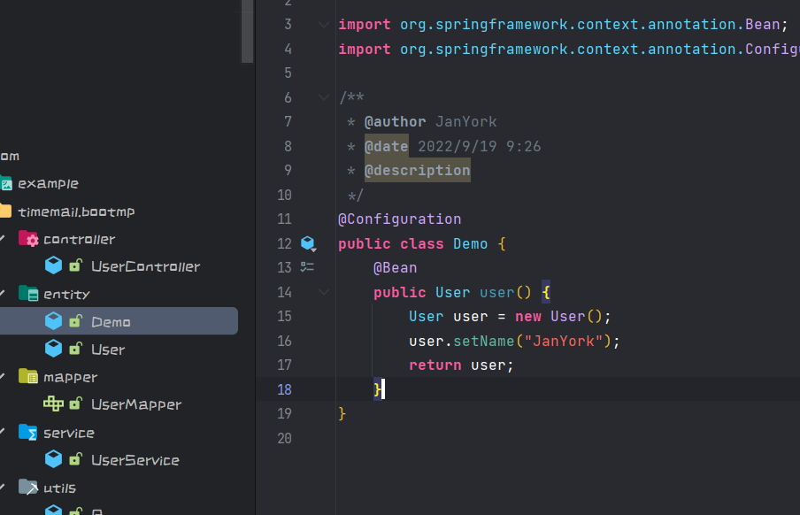Viewport: 800px width, 515px height.
Task: Click the setName method call
Action: tap(484, 341)
